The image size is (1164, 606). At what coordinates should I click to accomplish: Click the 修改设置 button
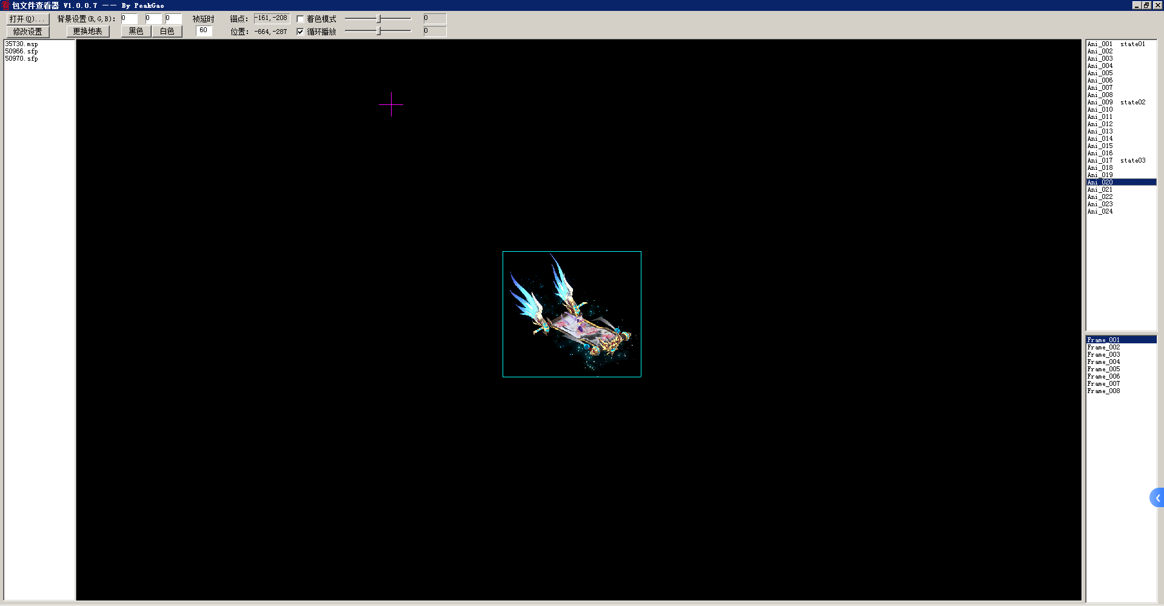(x=27, y=32)
